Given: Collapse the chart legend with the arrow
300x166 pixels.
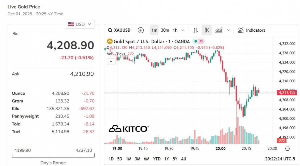Looking at the screenshot, I should point(111,61).
